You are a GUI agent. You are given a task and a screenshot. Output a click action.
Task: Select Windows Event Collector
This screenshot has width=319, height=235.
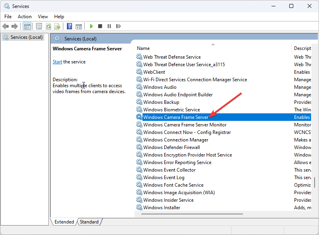(x=223, y=170)
